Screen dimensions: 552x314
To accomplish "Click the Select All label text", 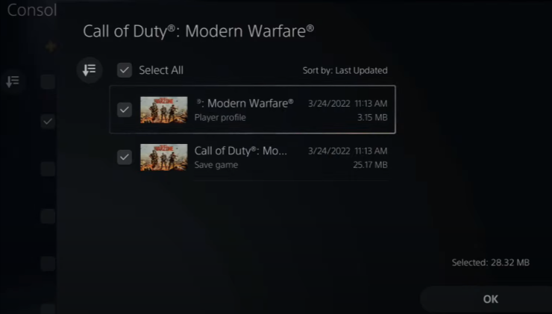I will pyautogui.click(x=161, y=70).
